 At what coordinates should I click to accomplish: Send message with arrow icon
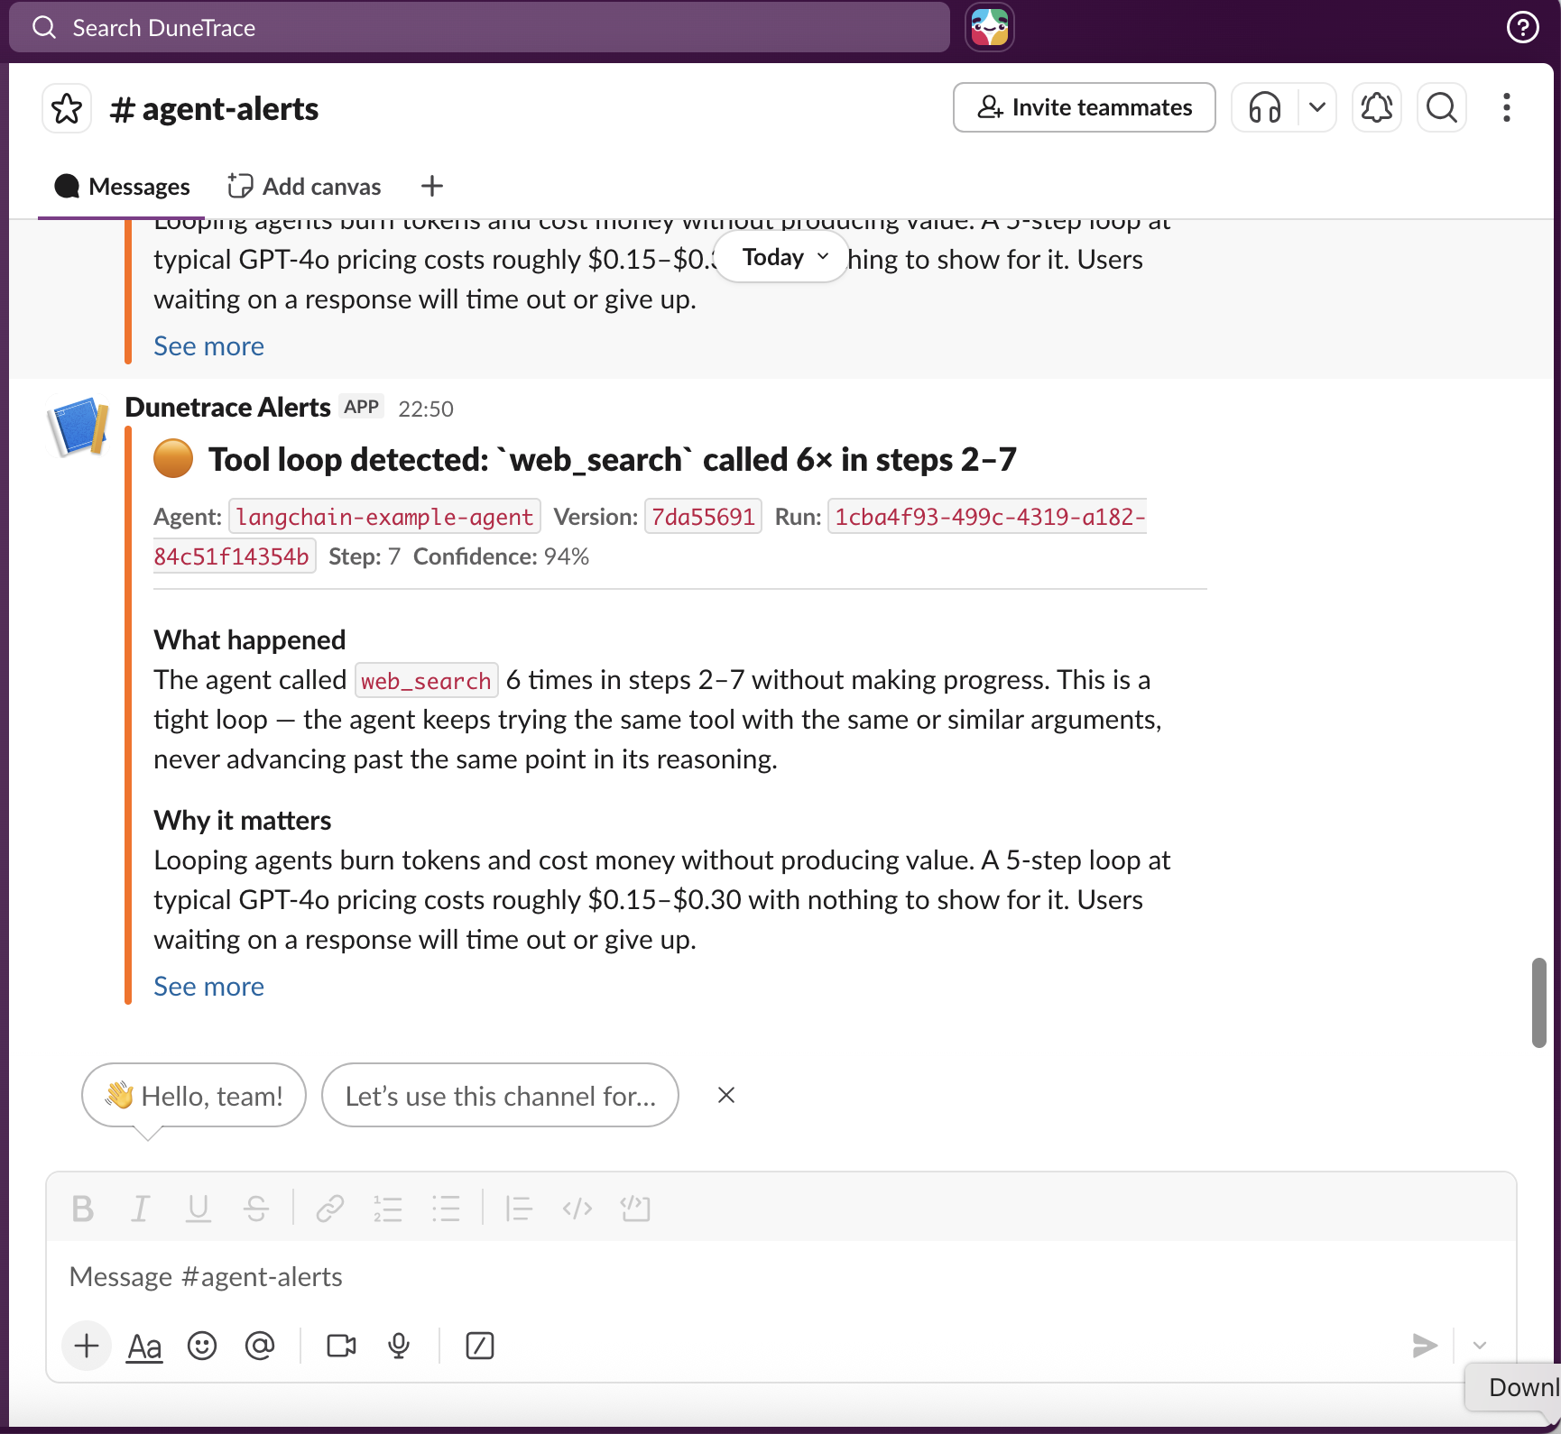(x=1425, y=1346)
